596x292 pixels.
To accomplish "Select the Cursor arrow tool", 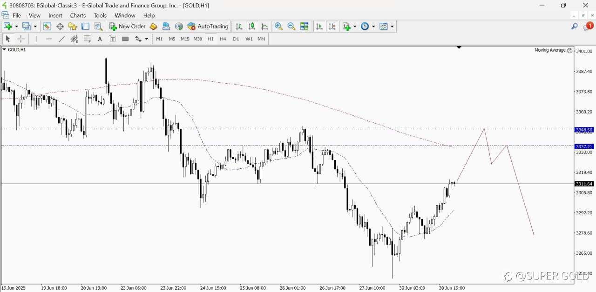I will [7, 39].
